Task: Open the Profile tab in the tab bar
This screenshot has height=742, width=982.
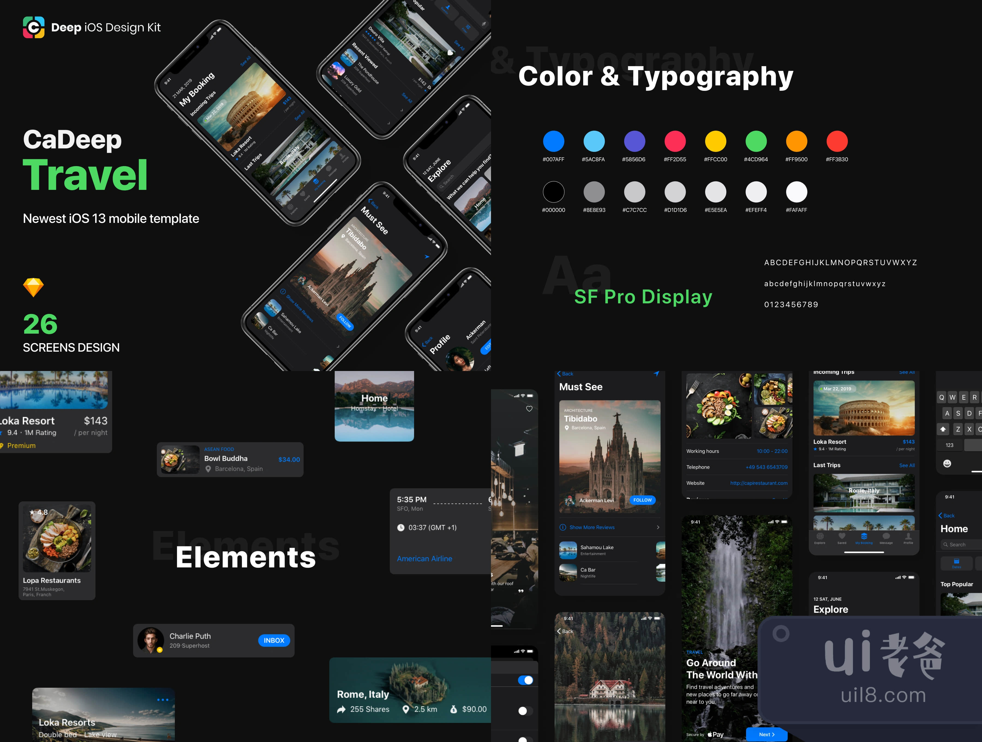Action: (x=908, y=538)
